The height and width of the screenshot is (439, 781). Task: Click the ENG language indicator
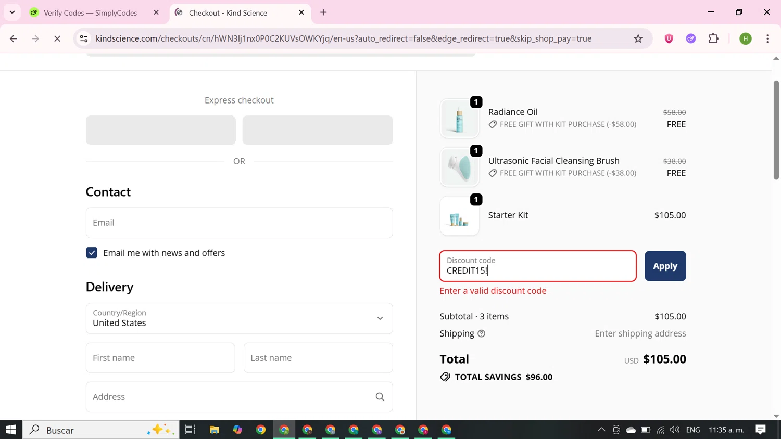click(x=693, y=430)
